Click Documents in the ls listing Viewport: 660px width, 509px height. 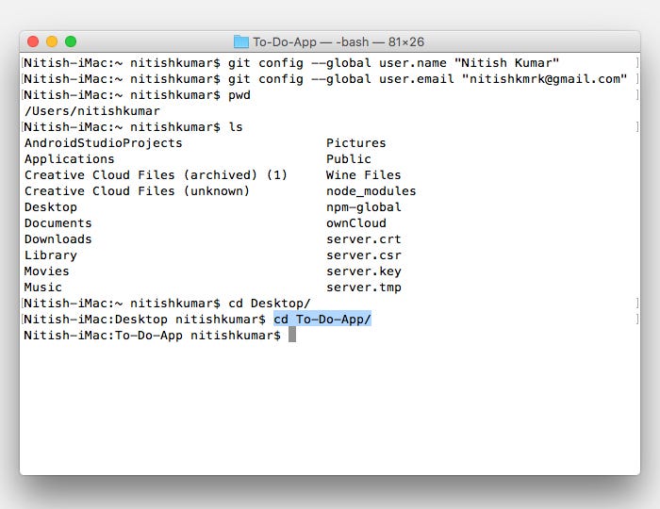(x=58, y=223)
